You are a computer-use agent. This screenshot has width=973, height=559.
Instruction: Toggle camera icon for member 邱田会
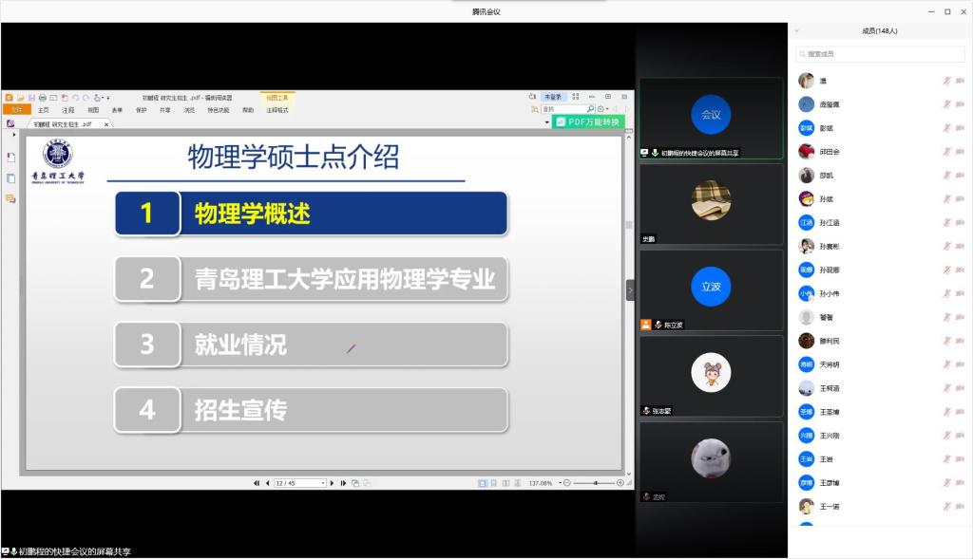pyautogui.click(x=960, y=152)
